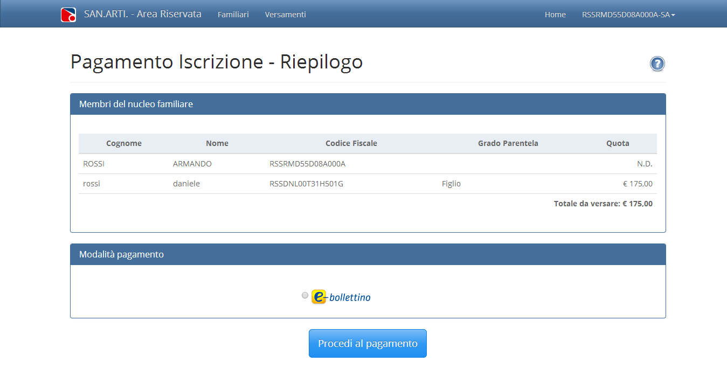Click the e-bollettino payment logo
The width and height of the screenshot is (727, 390).
341,297
